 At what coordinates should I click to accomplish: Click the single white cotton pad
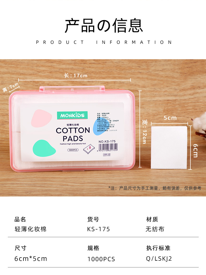click(169, 147)
